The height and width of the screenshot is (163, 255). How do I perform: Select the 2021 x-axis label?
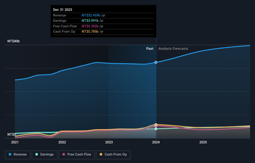pos(15,142)
